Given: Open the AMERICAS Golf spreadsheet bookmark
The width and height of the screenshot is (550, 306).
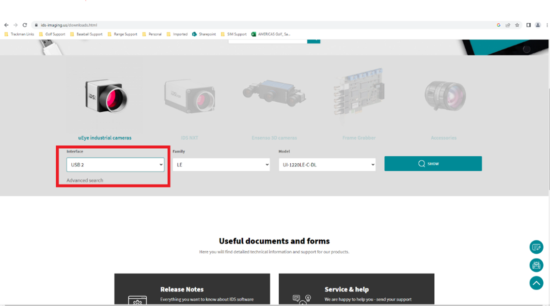Looking at the screenshot, I should tap(271, 34).
